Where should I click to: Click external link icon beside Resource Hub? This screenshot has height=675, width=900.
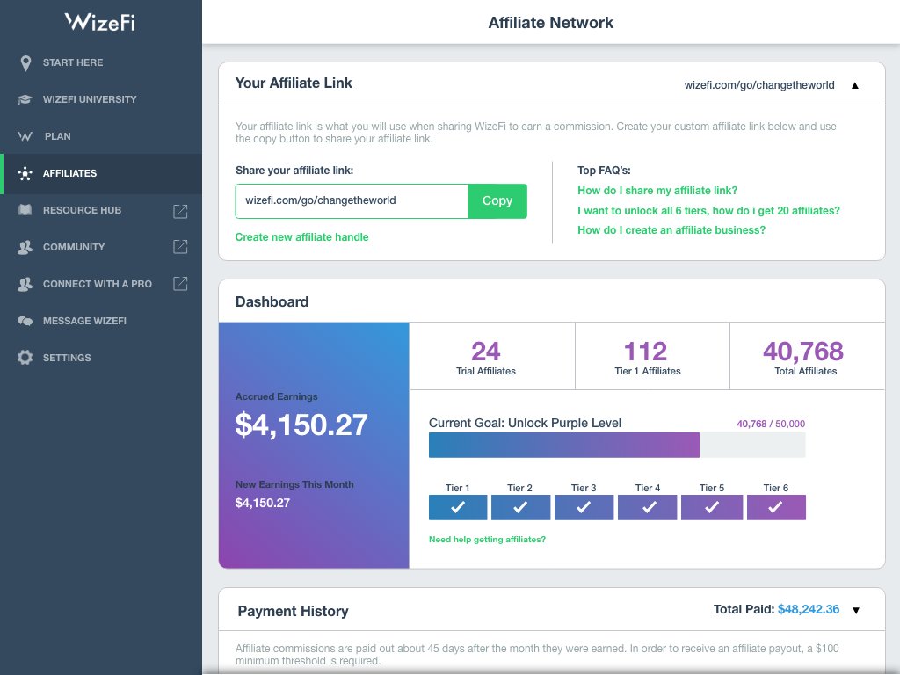[x=180, y=211]
